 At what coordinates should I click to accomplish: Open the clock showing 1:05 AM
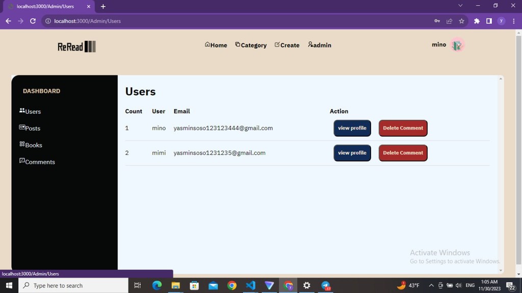point(489,285)
